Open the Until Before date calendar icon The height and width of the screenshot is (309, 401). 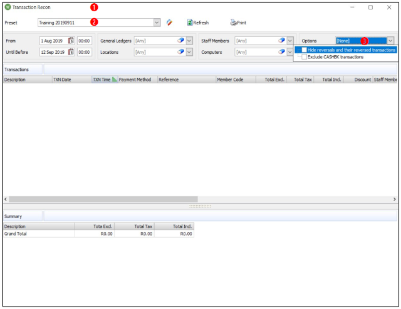point(71,52)
